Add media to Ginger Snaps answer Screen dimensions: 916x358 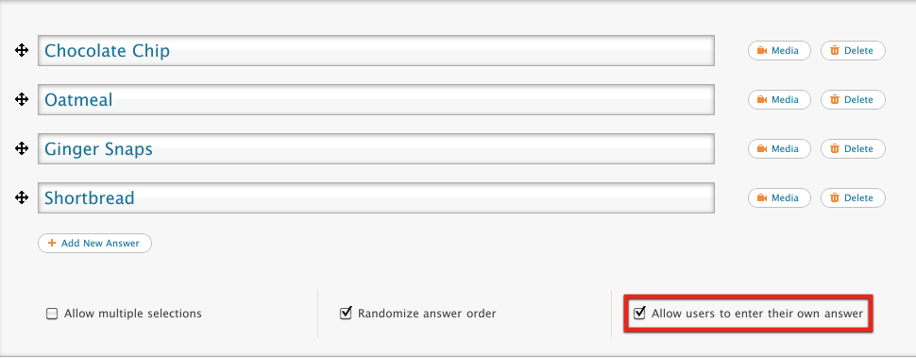(779, 149)
